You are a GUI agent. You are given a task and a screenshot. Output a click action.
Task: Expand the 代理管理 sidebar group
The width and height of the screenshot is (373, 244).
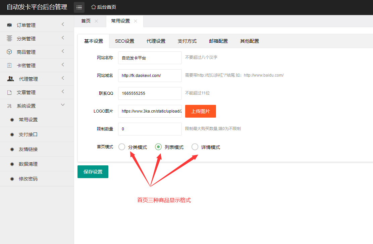coord(62,78)
